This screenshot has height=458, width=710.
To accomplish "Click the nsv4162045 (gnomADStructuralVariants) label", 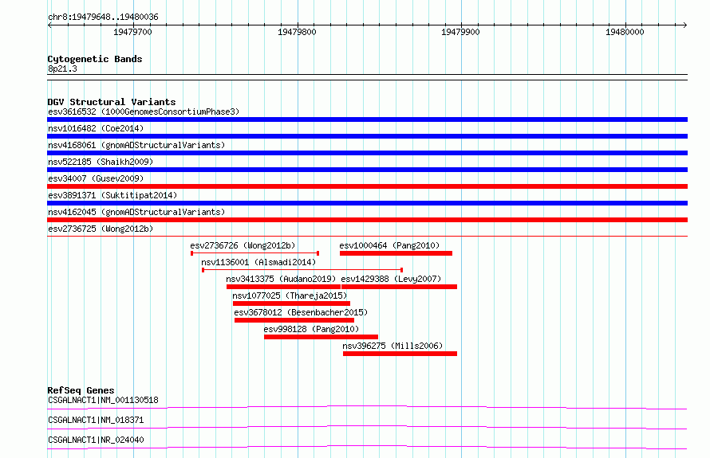I will coord(136,212).
